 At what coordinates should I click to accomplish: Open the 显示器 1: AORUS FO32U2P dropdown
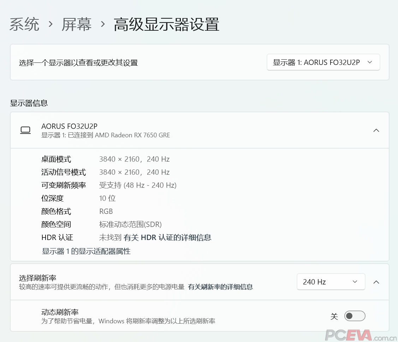323,62
